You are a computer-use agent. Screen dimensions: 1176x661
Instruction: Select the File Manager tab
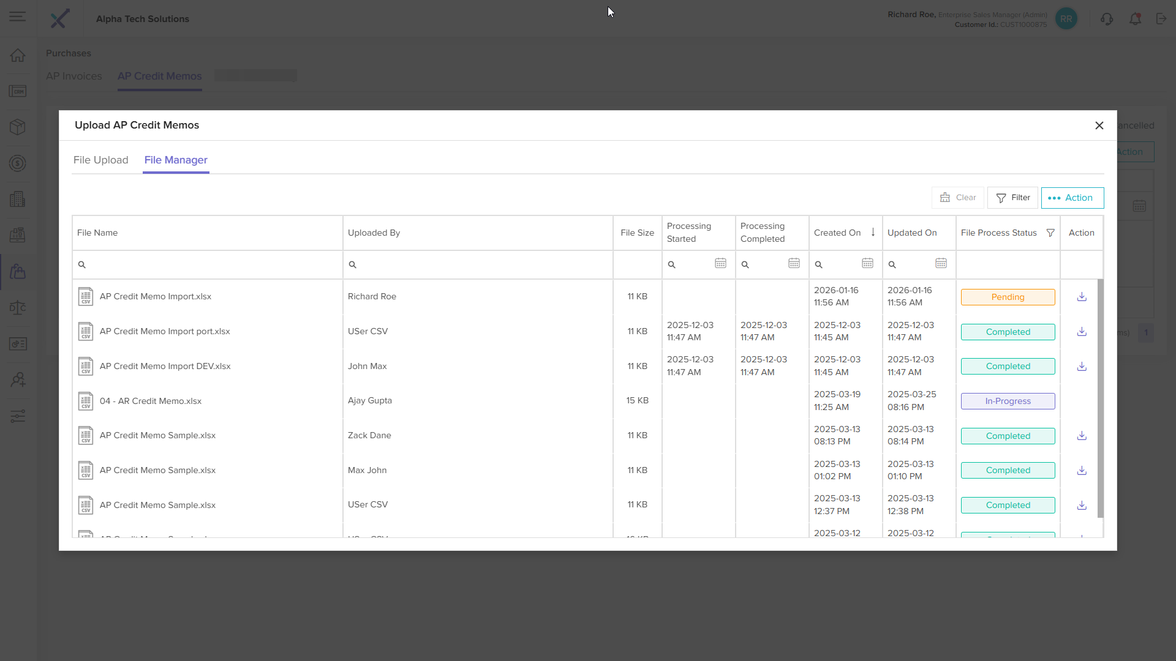pyautogui.click(x=176, y=160)
